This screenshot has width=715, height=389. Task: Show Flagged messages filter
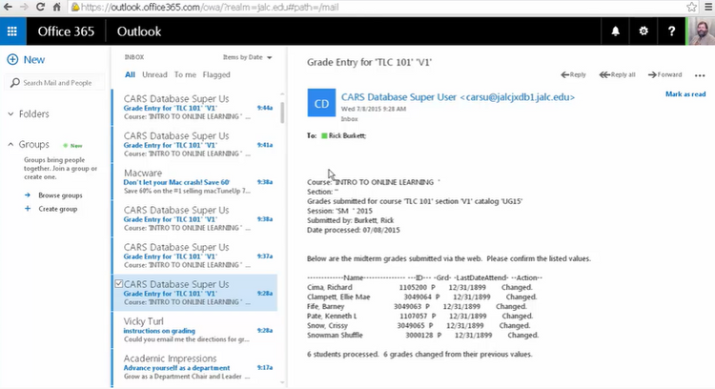(x=216, y=74)
